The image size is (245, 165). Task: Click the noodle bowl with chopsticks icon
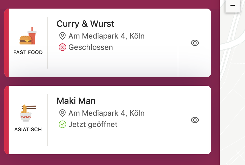[x=28, y=114]
